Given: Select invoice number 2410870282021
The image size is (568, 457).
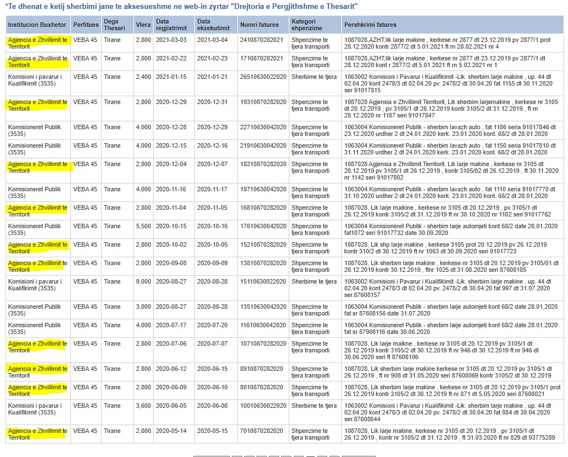Looking at the screenshot, I should tap(261, 40).
